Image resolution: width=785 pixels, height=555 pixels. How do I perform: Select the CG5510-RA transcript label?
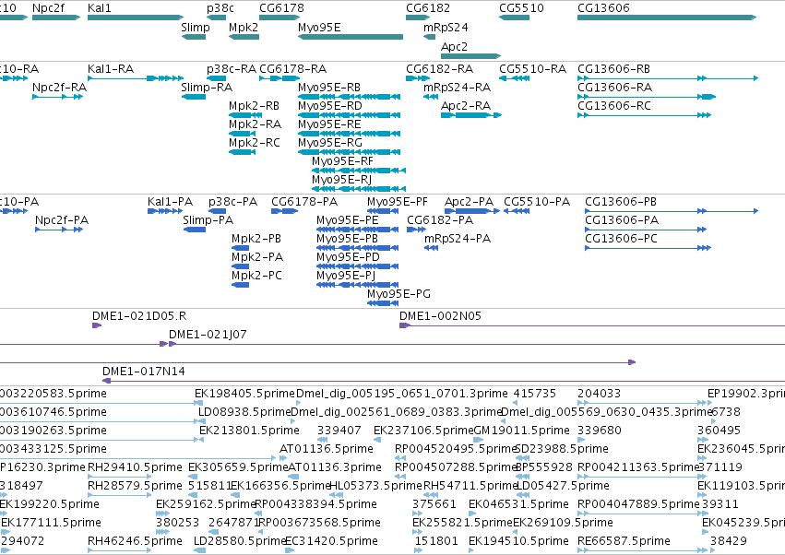(532, 68)
